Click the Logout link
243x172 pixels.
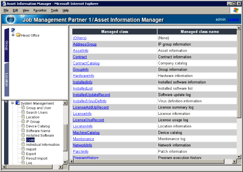pyautogui.click(x=233, y=20)
